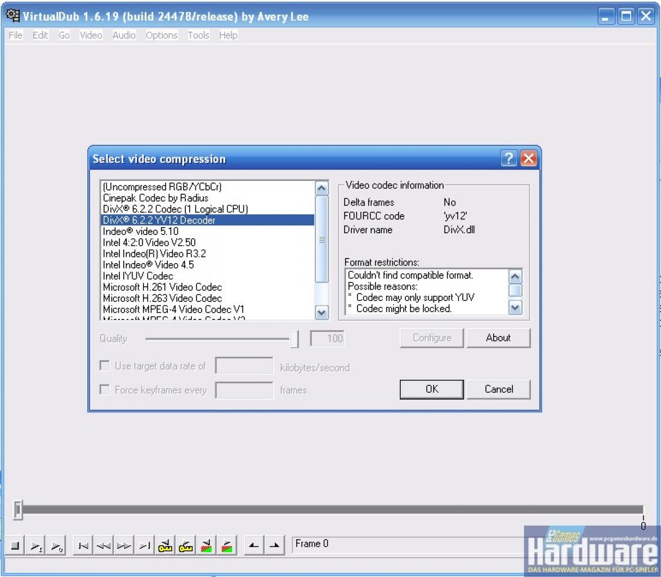
Task: Click the Configure button
Action: tap(432, 338)
